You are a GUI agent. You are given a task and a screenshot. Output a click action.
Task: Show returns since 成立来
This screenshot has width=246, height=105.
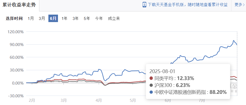114,19
